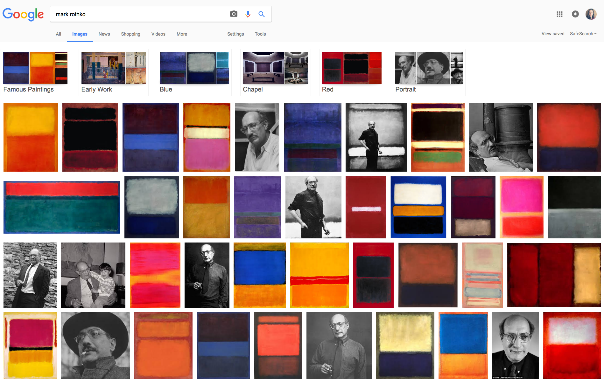Viewport: 604px width, 383px height.
Task: Open Google account notifications bell
Action: [575, 14]
